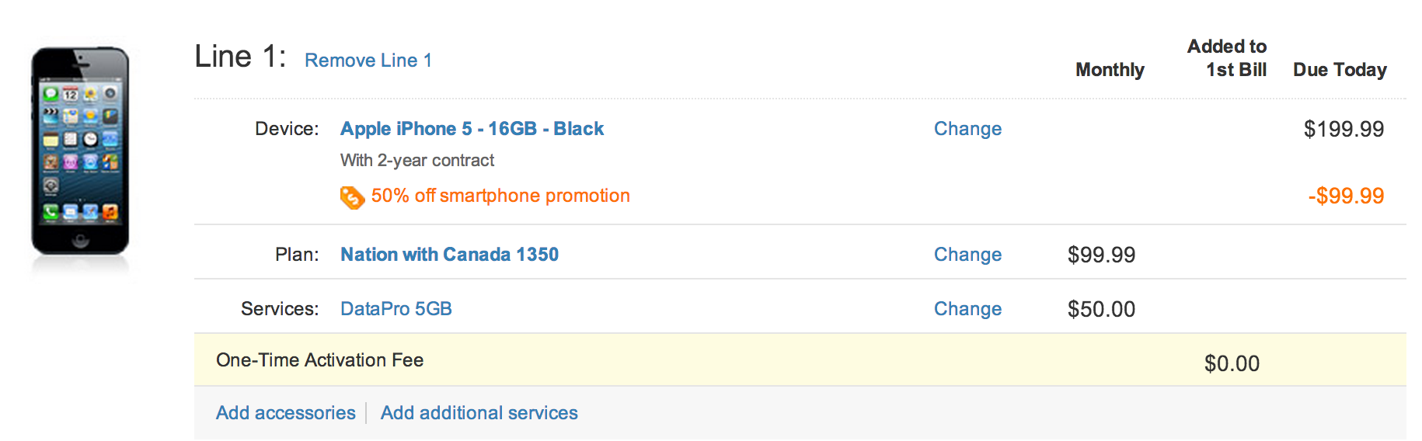Viewport: 1422px width, 441px height.
Task: Click the orange promotion tag icon
Action: 352,197
